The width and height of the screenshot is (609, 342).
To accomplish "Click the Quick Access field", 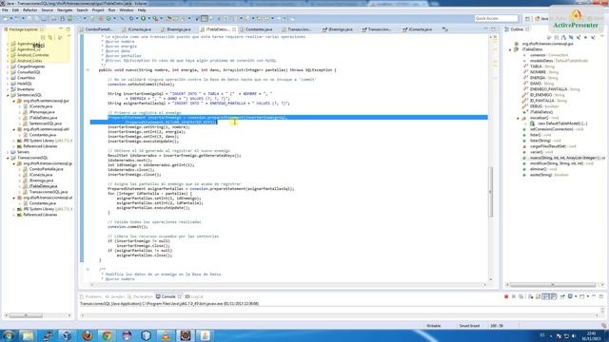I will [x=496, y=18].
